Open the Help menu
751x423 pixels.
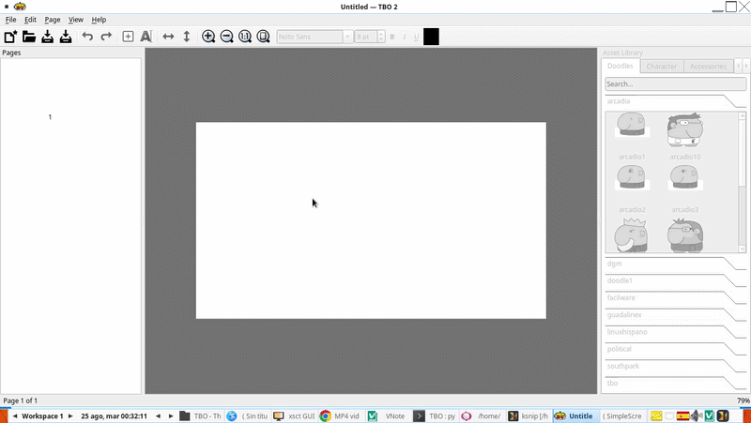tap(99, 20)
